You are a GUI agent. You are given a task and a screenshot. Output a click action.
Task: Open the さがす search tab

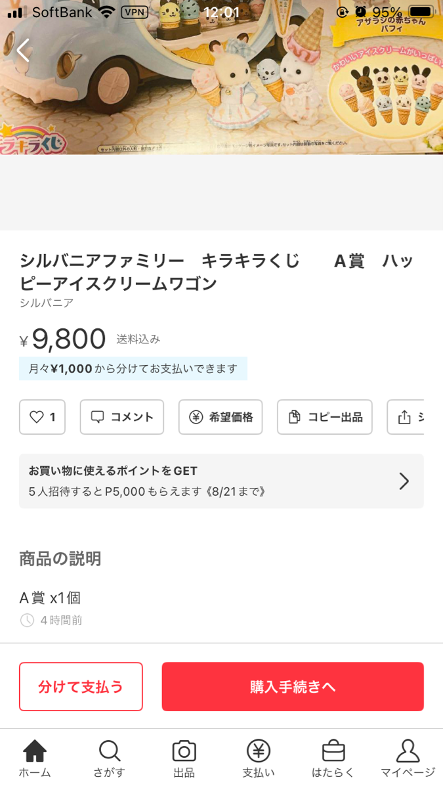coord(109,758)
